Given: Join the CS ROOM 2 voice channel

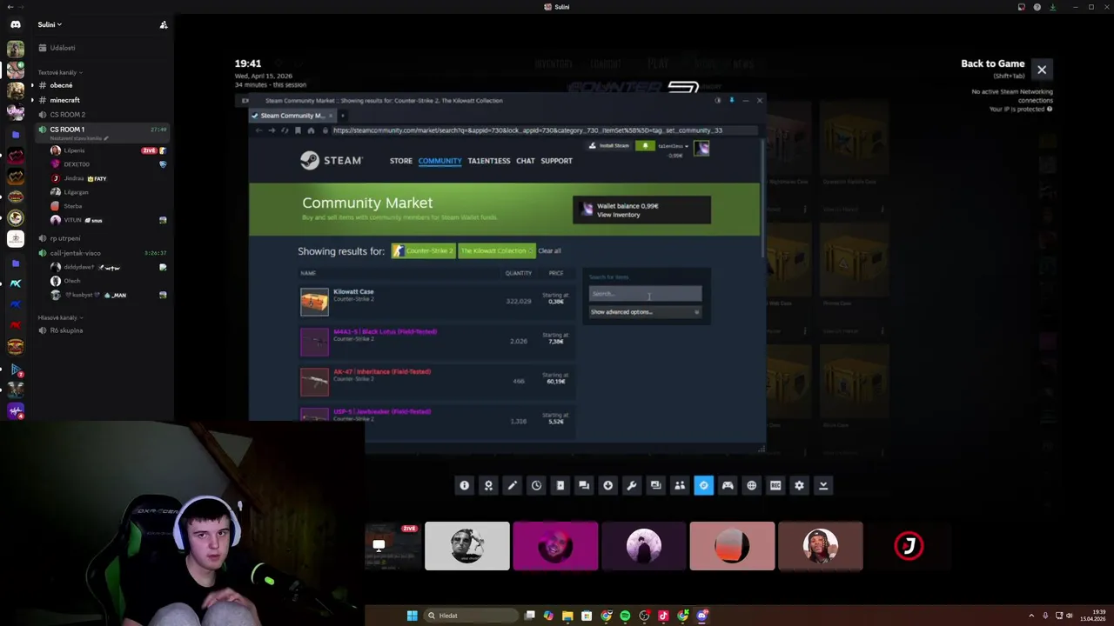Looking at the screenshot, I should pos(102,115).
